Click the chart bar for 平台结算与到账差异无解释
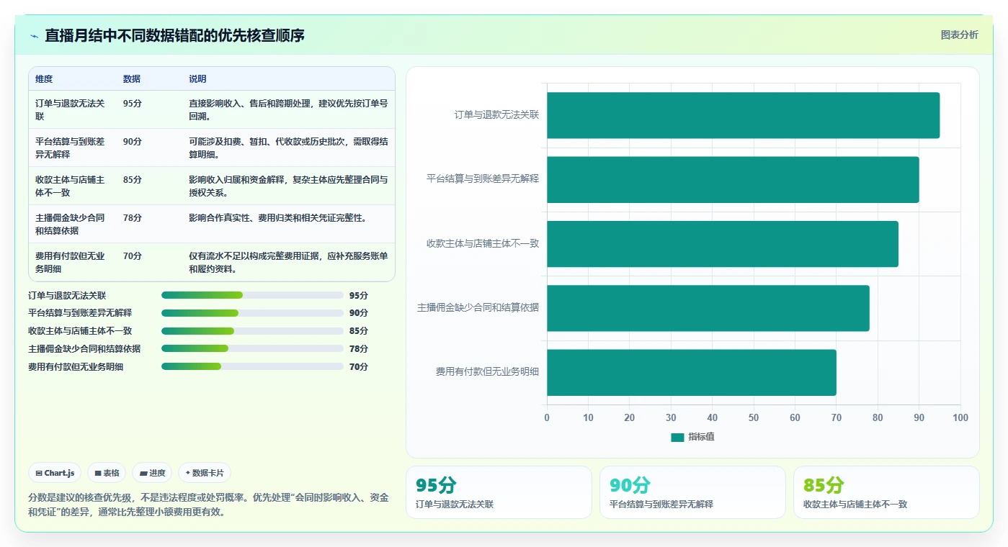This screenshot has height=547, width=1008. click(x=733, y=179)
